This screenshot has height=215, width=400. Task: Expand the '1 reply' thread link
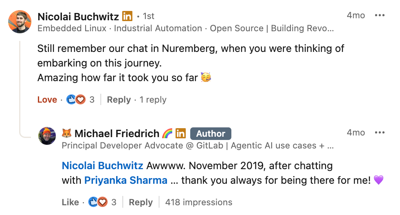[153, 100]
